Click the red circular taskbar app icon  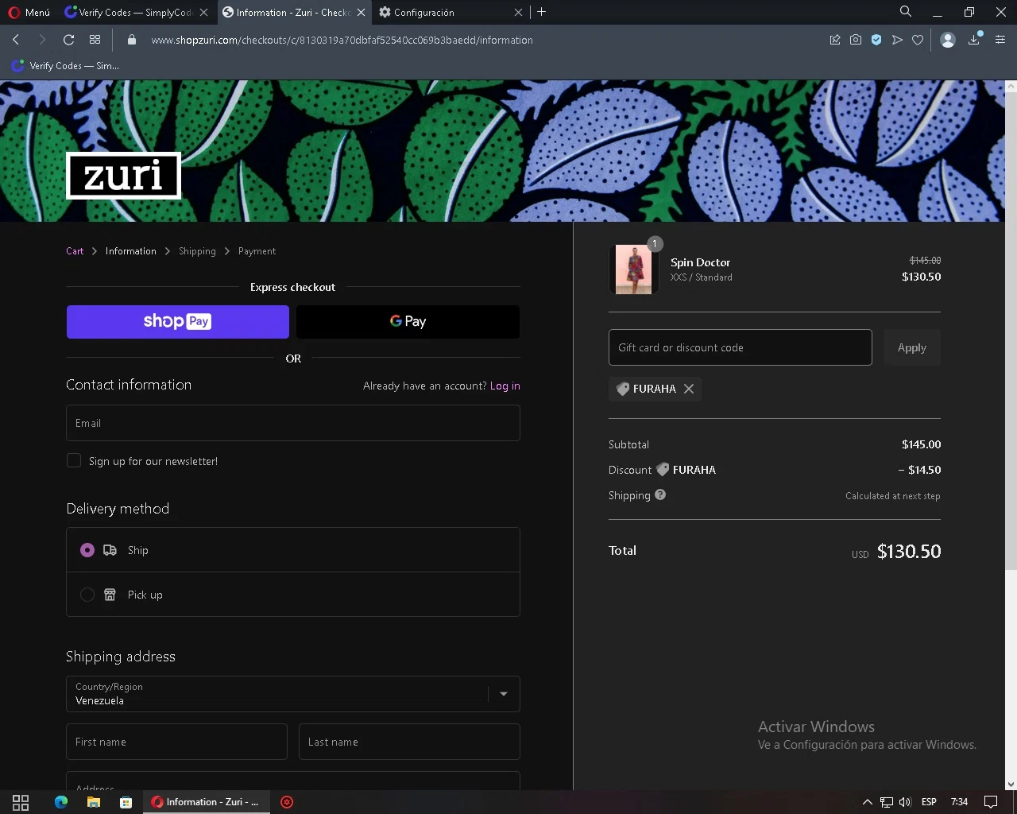287,802
